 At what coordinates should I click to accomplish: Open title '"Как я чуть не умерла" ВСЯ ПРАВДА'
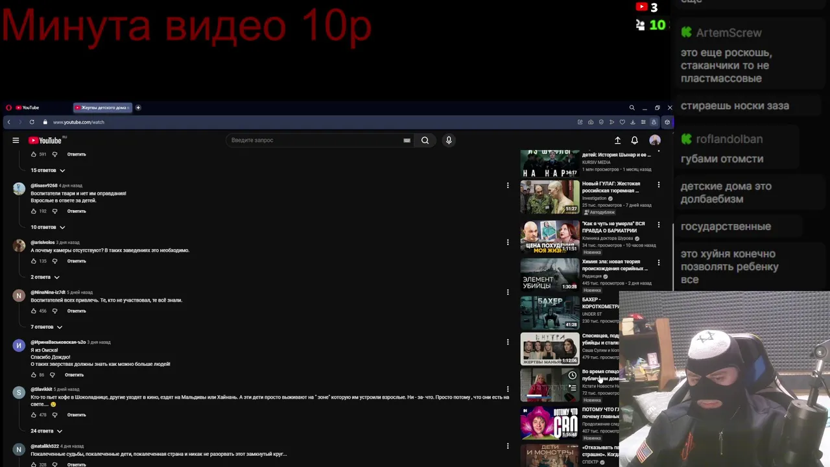pos(613,227)
